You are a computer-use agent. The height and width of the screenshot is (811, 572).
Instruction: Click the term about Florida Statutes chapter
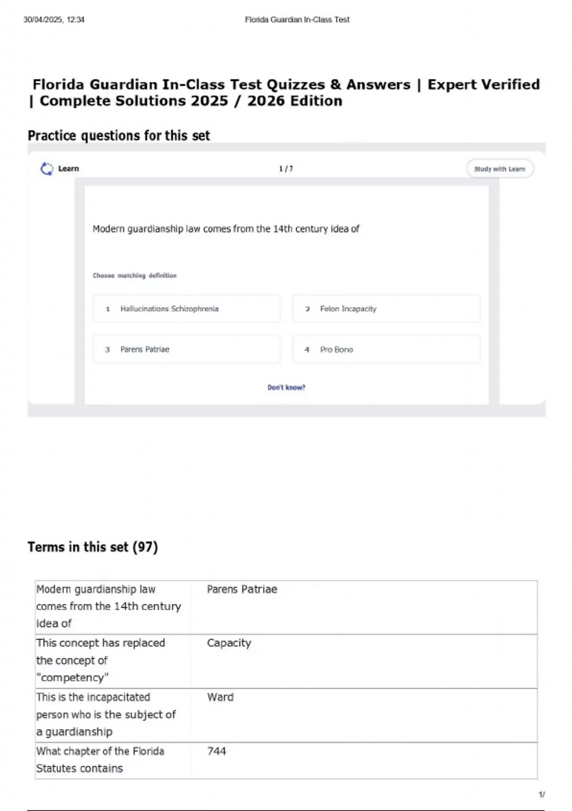tap(100, 759)
